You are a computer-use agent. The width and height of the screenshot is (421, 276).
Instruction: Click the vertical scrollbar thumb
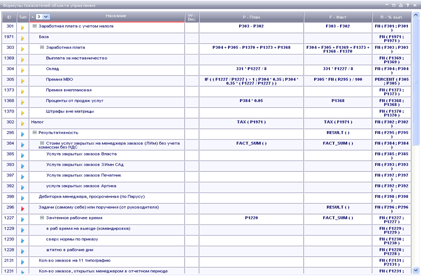pyautogui.click(x=416, y=82)
